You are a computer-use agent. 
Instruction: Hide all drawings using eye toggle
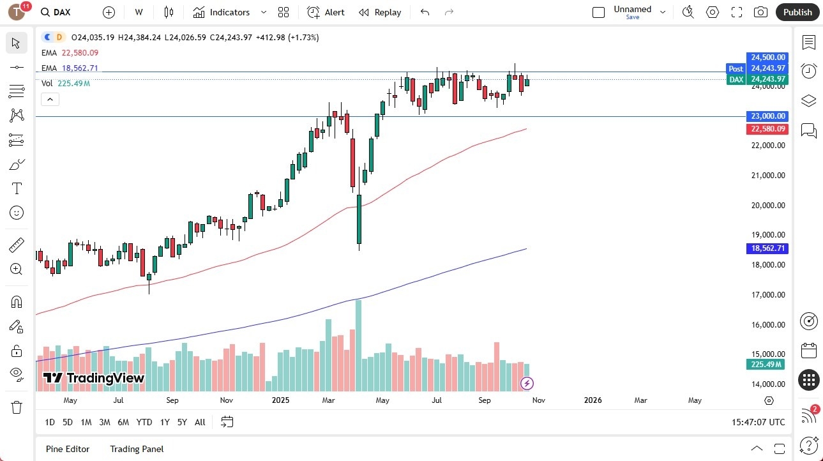[x=17, y=374]
